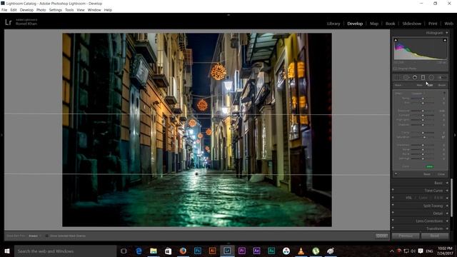
Task: Switch to the Library module
Action: click(333, 24)
